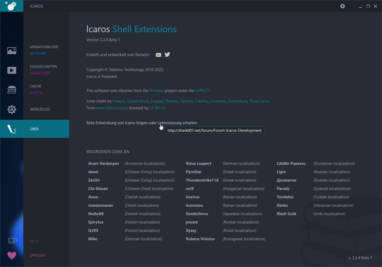Click 'Icaros is Freeware' text
The image size is (382, 267).
point(102,77)
